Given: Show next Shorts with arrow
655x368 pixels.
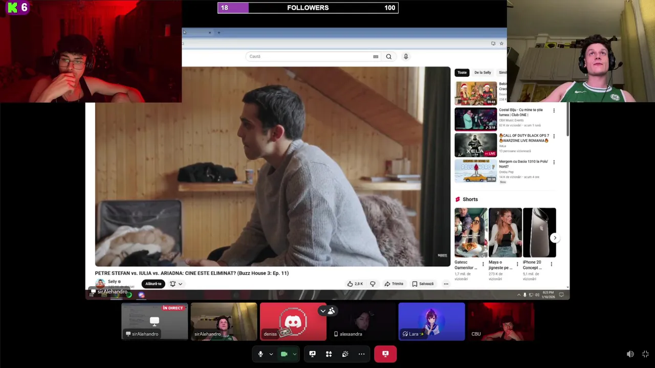Looking at the screenshot, I should 555,238.
